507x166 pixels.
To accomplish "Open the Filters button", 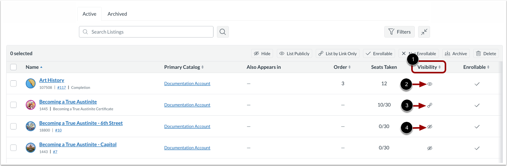I will pos(399,32).
